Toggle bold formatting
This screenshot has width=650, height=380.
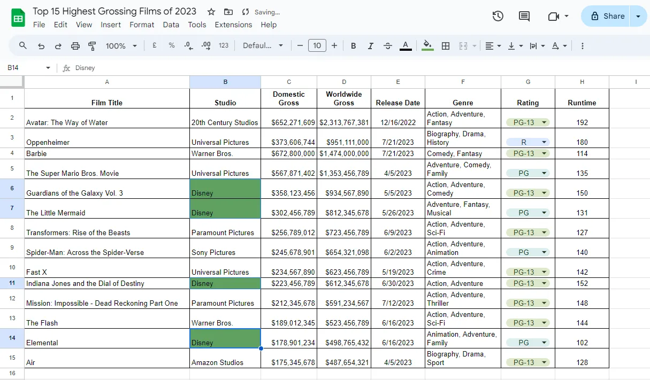tap(353, 46)
